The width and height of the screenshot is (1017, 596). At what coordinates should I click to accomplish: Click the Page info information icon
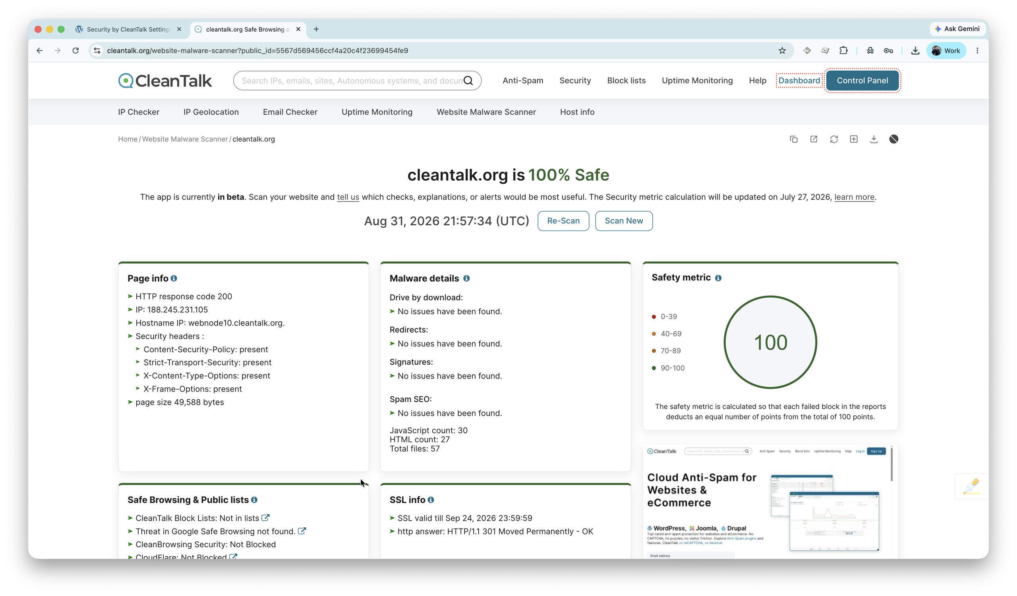pyautogui.click(x=174, y=278)
